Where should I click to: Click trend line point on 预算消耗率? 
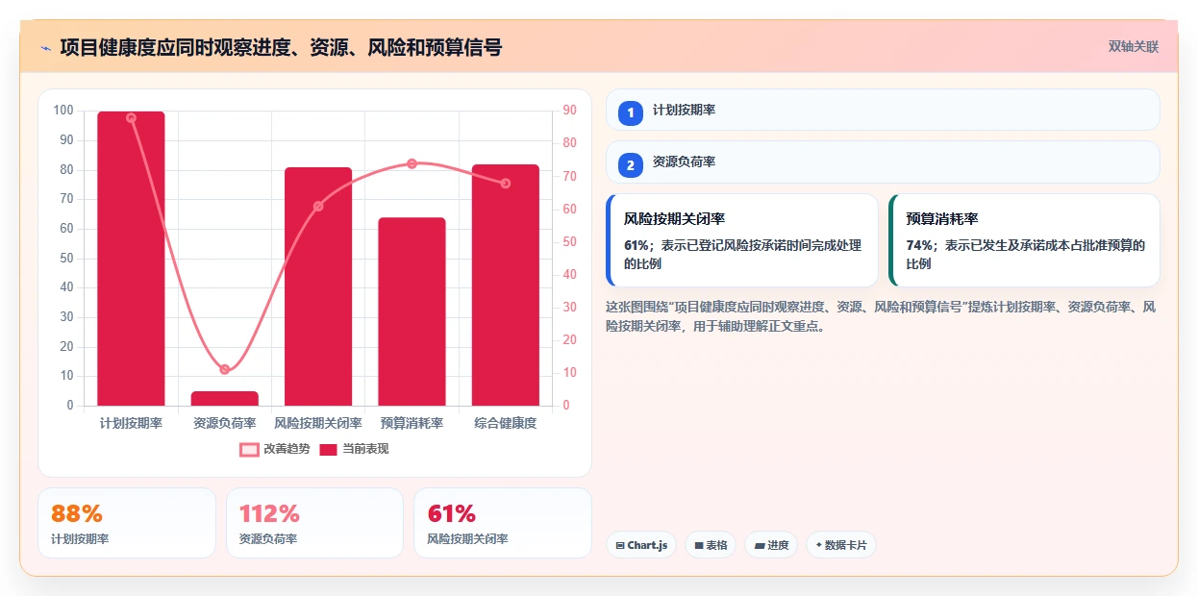[412, 163]
